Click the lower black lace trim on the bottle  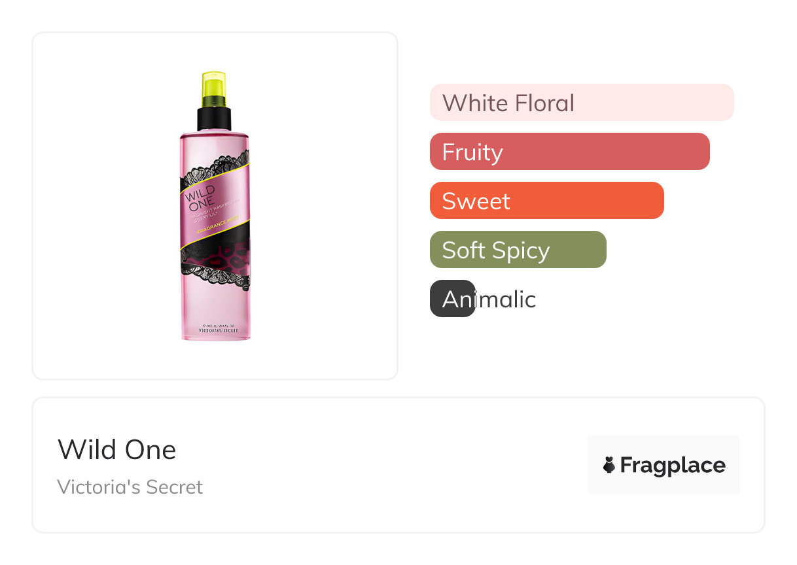pos(216,279)
